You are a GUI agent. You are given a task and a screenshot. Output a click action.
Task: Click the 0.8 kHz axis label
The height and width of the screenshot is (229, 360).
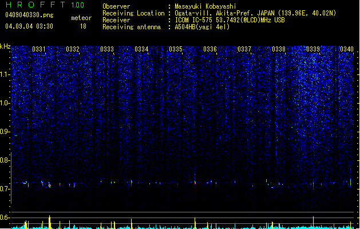5,160
